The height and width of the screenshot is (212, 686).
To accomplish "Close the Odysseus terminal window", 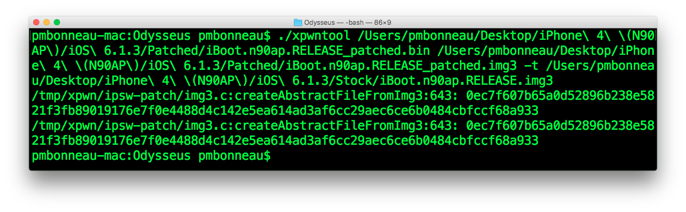I will click(36, 22).
